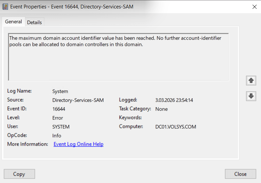
Task: Click the window title bar text
Action: tap(72, 7)
